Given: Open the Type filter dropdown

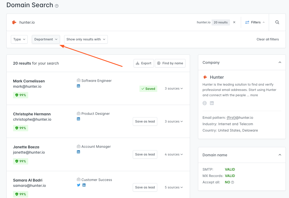Looking at the screenshot, I should (19, 39).
